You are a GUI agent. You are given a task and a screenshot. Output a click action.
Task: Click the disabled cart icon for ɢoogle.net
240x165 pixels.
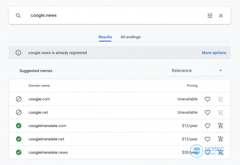[221, 113]
